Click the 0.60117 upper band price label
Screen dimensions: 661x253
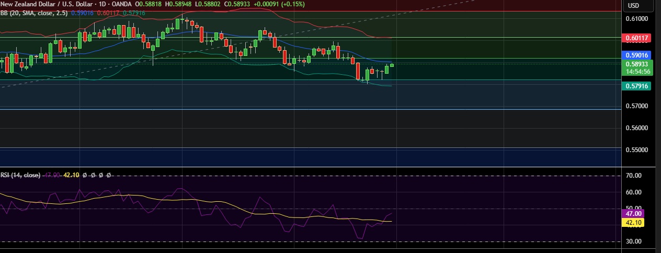point(636,38)
